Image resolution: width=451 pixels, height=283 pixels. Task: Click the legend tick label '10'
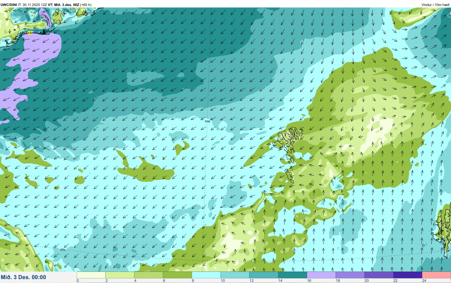pos(222,281)
